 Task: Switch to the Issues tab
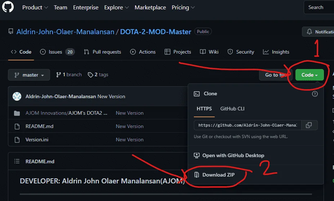(x=57, y=52)
